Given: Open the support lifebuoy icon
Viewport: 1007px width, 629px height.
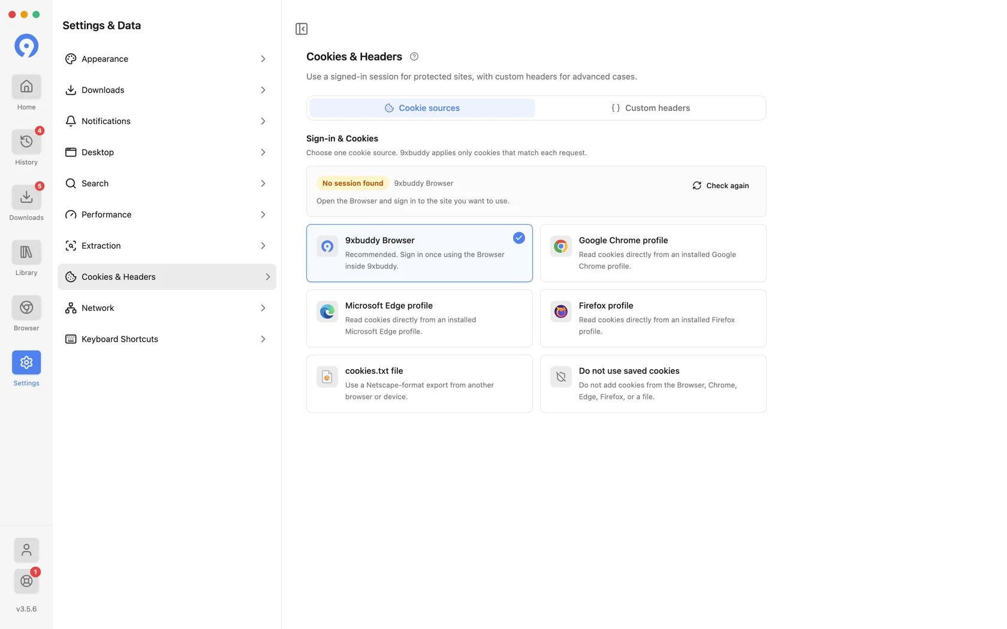Looking at the screenshot, I should pyautogui.click(x=26, y=581).
